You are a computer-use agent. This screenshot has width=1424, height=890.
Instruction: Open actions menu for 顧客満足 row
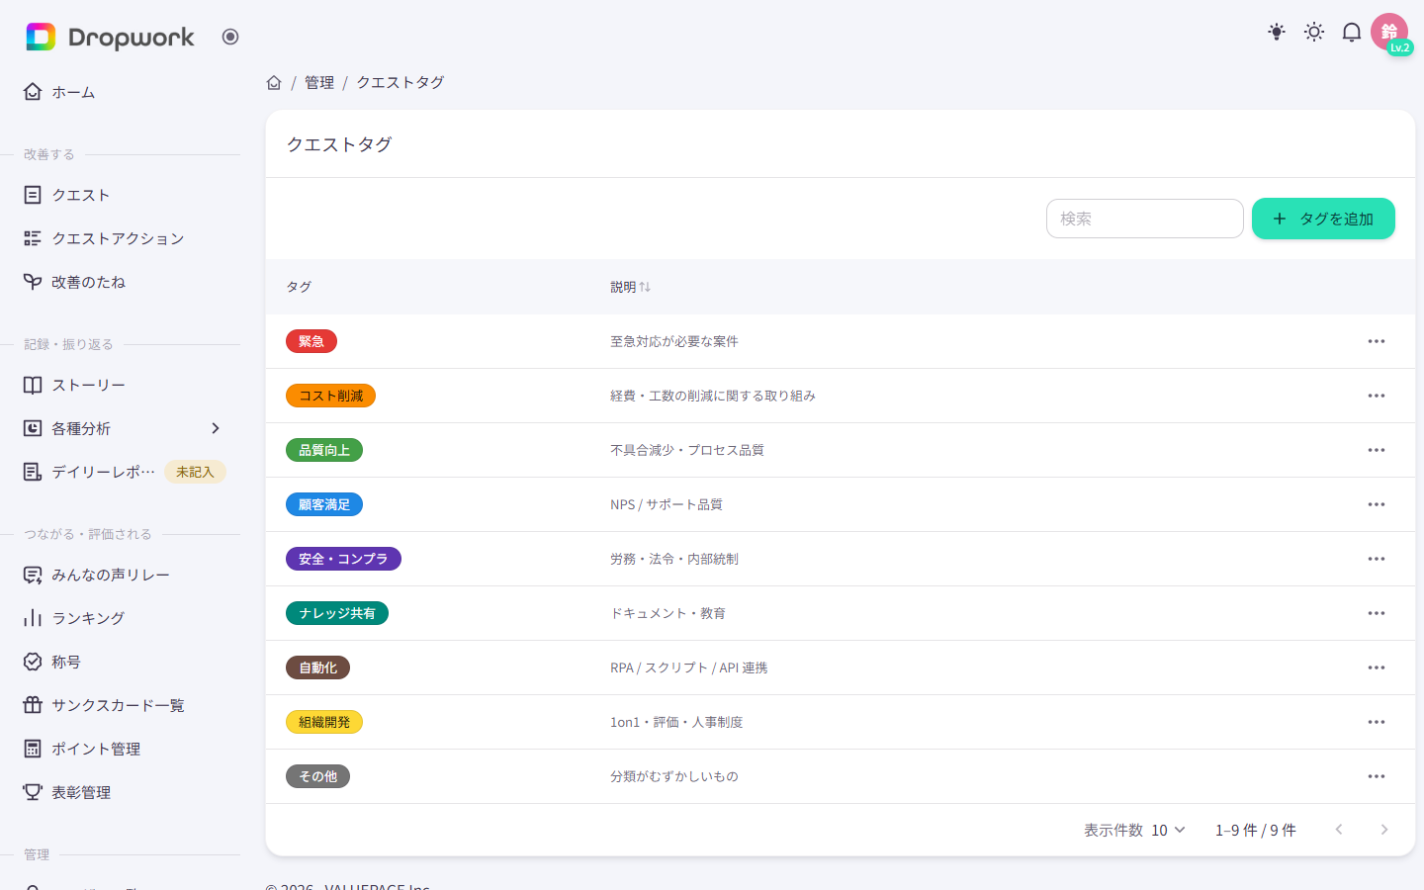click(x=1377, y=504)
